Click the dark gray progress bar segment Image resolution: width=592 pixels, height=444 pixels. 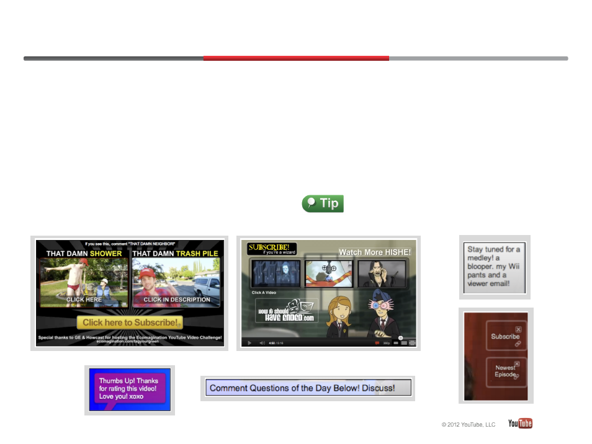coord(114,58)
